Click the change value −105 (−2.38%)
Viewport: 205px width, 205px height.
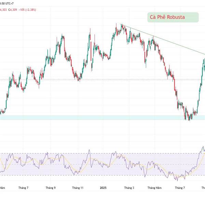27,10
